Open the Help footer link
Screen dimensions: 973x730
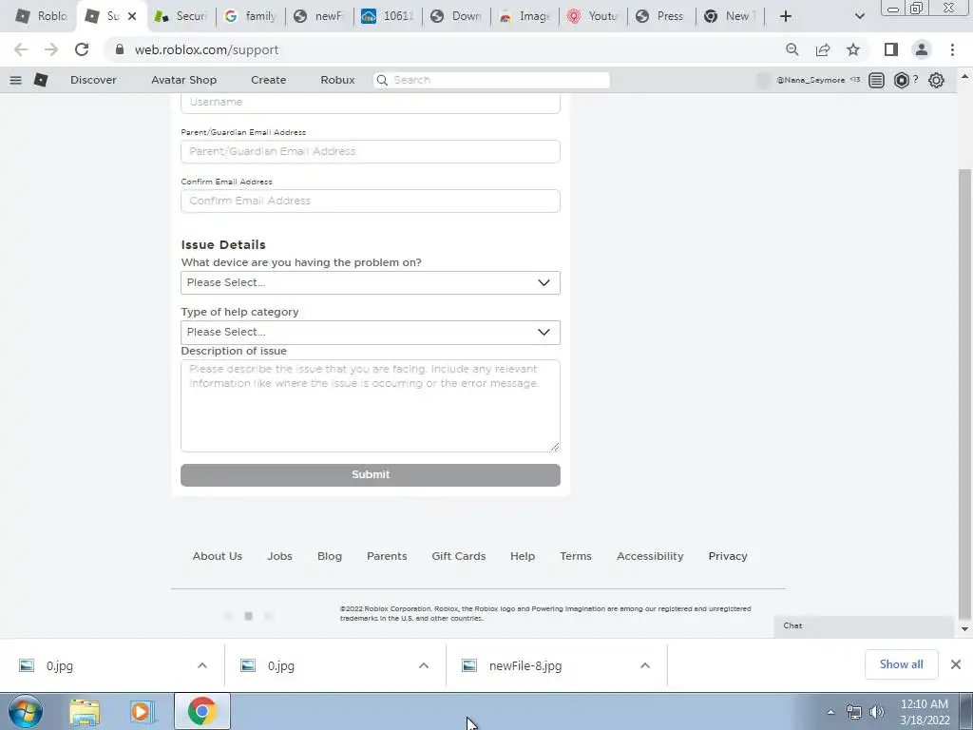523,556
